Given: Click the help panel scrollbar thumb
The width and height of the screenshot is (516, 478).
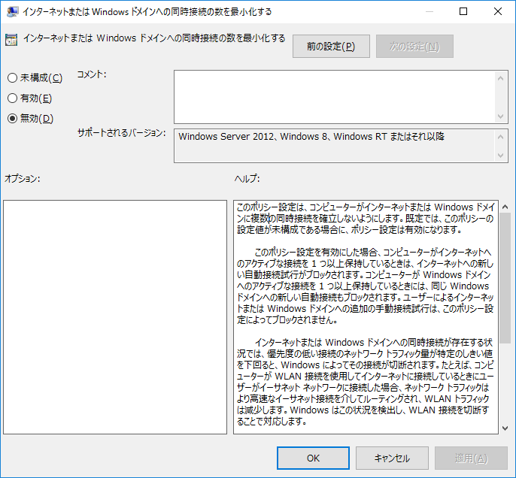Looking at the screenshot, I should [505, 278].
